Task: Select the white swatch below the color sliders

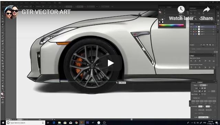Action: click(x=163, y=22)
